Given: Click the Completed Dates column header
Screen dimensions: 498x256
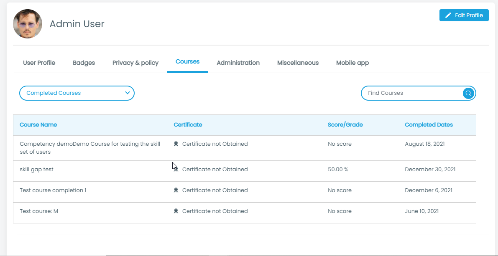Looking at the screenshot, I should (x=429, y=125).
